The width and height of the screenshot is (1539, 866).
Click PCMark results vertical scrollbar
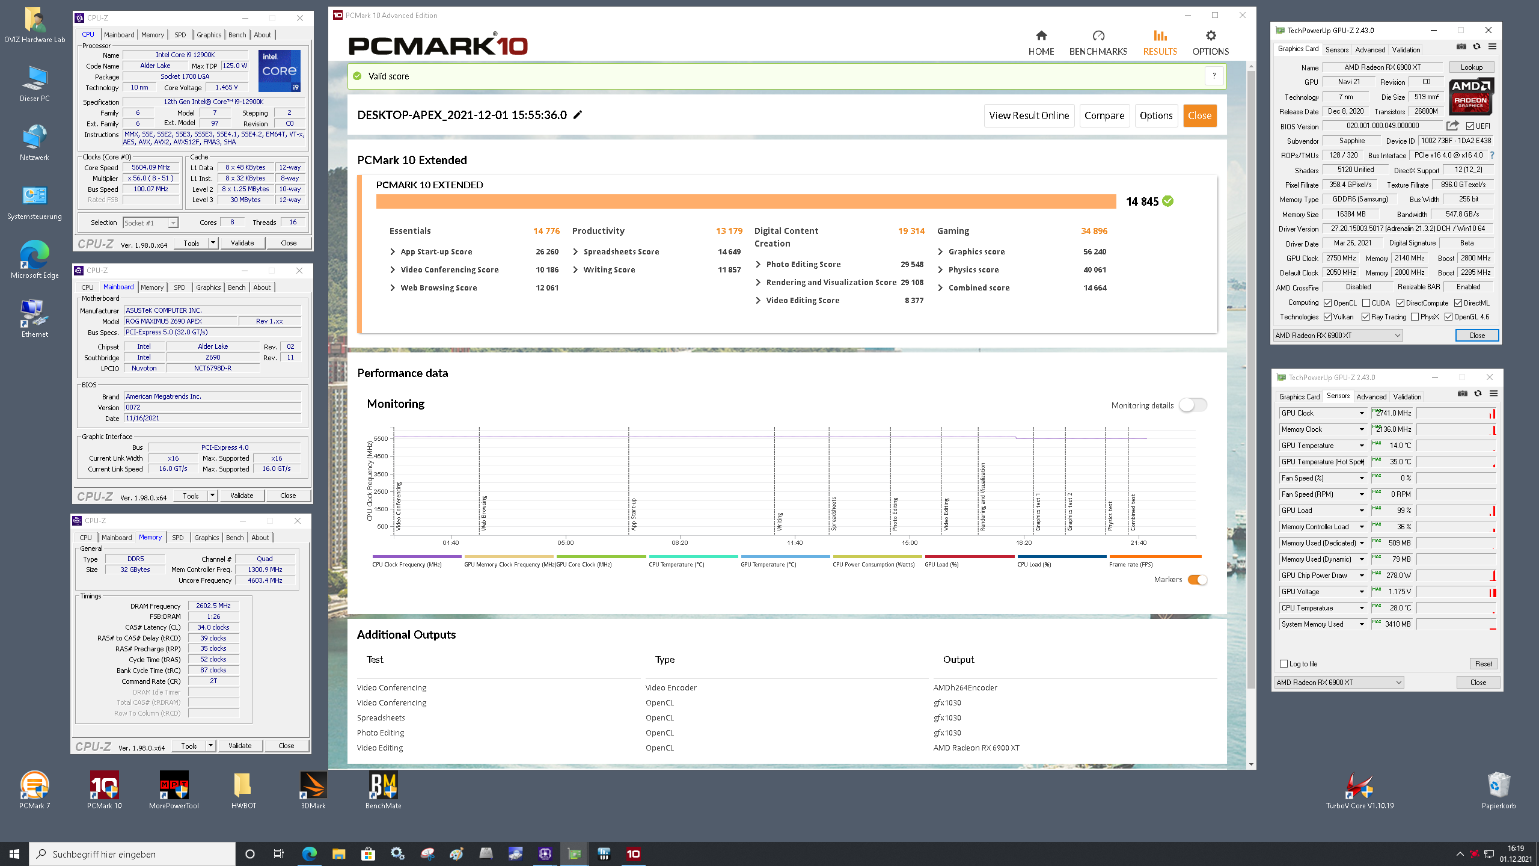[1251, 380]
